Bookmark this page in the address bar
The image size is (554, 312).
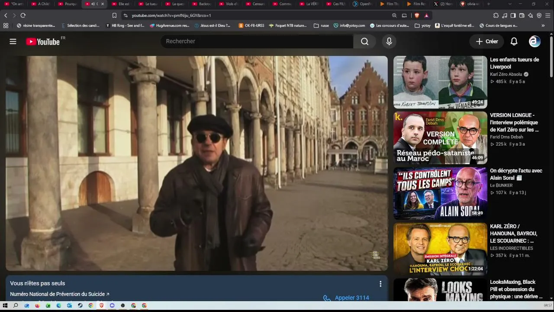tap(114, 15)
